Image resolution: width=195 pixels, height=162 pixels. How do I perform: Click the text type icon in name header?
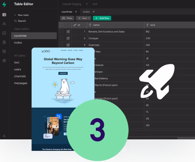coord(90,25)
